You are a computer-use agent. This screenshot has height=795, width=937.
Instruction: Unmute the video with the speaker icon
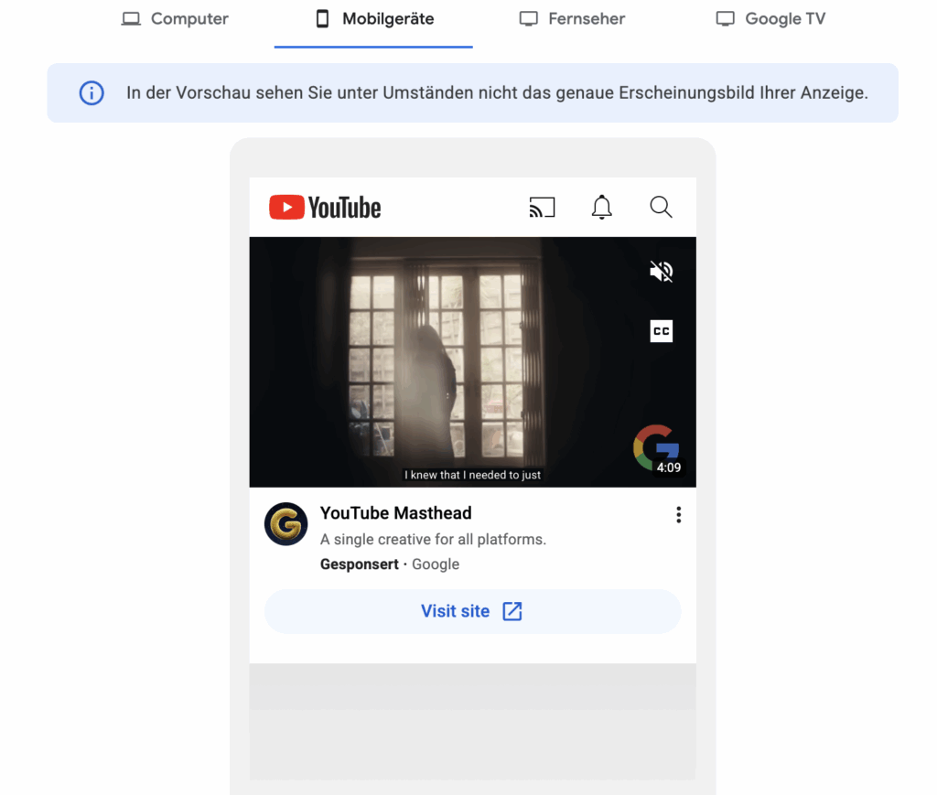tap(660, 271)
